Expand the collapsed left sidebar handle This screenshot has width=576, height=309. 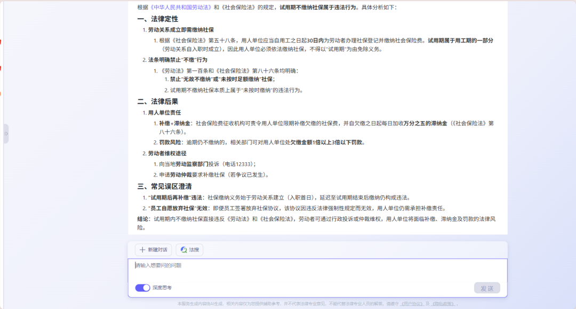click(6, 134)
